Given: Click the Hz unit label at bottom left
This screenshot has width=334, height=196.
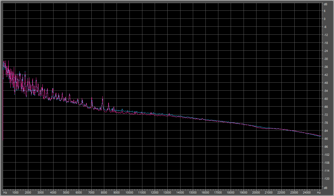Looking at the screenshot, I should (5, 192).
